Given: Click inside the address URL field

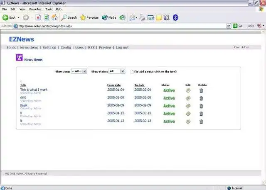Looking at the screenshot, I should pyautogui.click(x=120, y=26).
